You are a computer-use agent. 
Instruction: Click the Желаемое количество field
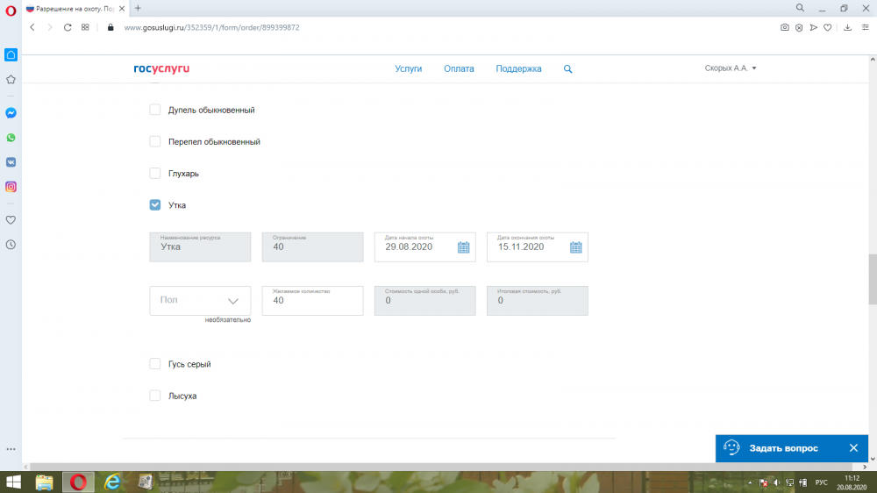[313, 301]
